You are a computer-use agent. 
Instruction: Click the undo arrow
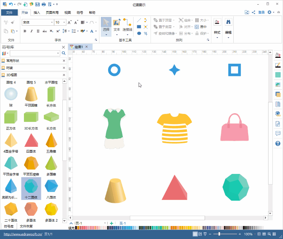tap(11, 4)
